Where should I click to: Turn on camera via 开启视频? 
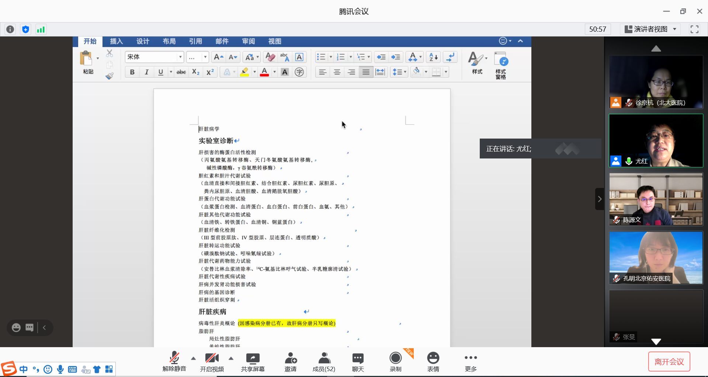point(212,358)
